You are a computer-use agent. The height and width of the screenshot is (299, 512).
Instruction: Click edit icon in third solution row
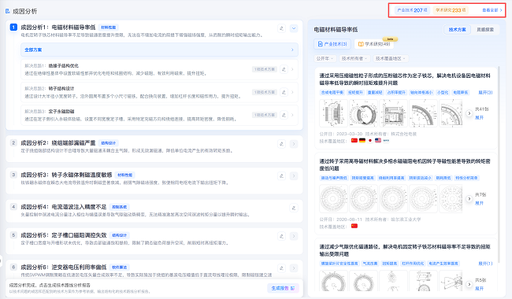coord(284,115)
